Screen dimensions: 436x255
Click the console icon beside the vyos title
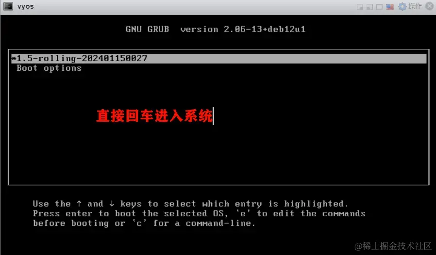[8, 6]
